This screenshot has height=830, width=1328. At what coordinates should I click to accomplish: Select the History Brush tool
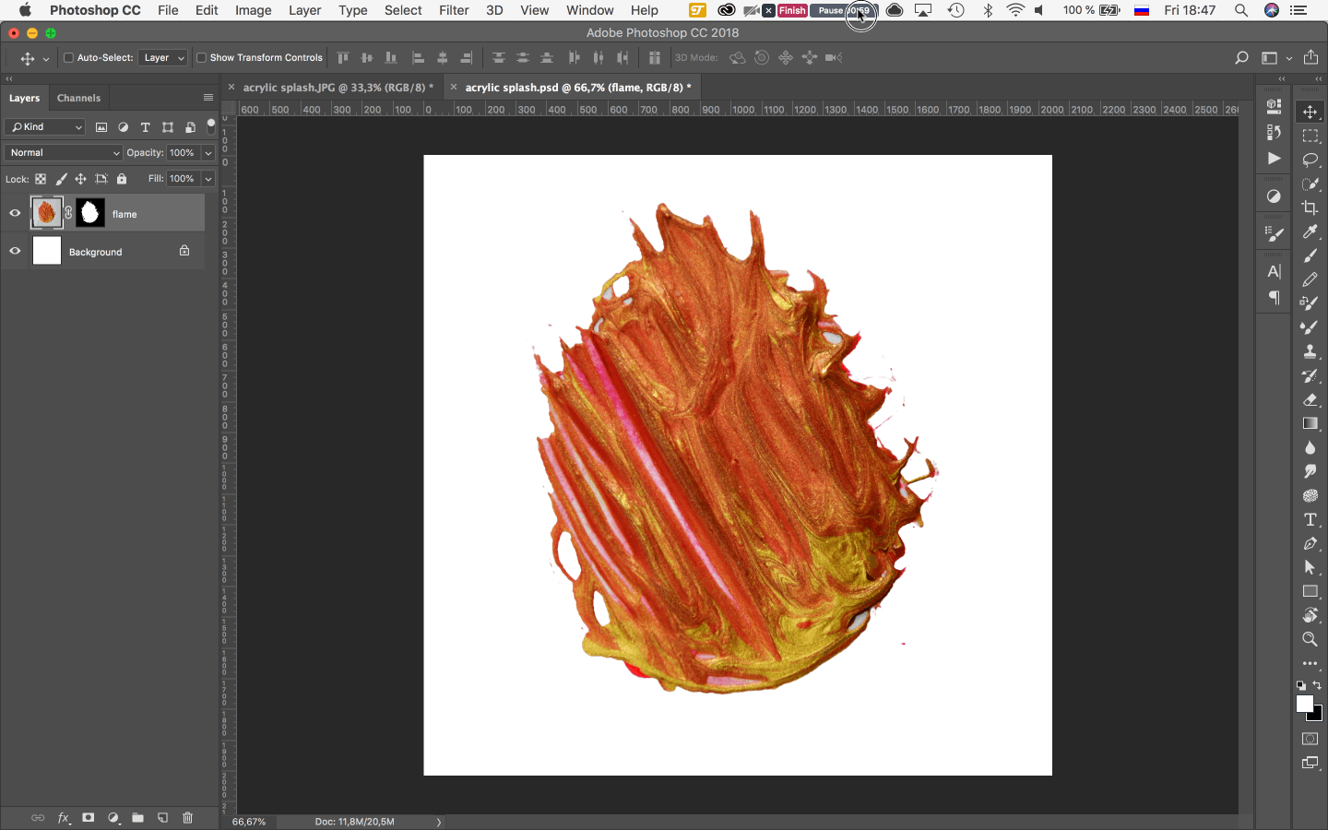pyautogui.click(x=1310, y=375)
